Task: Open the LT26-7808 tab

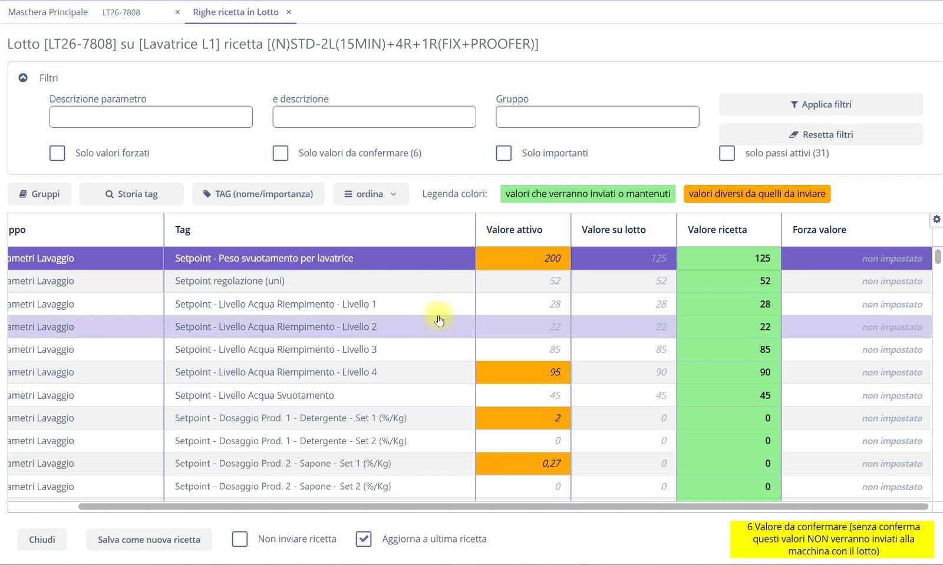Action: (121, 12)
